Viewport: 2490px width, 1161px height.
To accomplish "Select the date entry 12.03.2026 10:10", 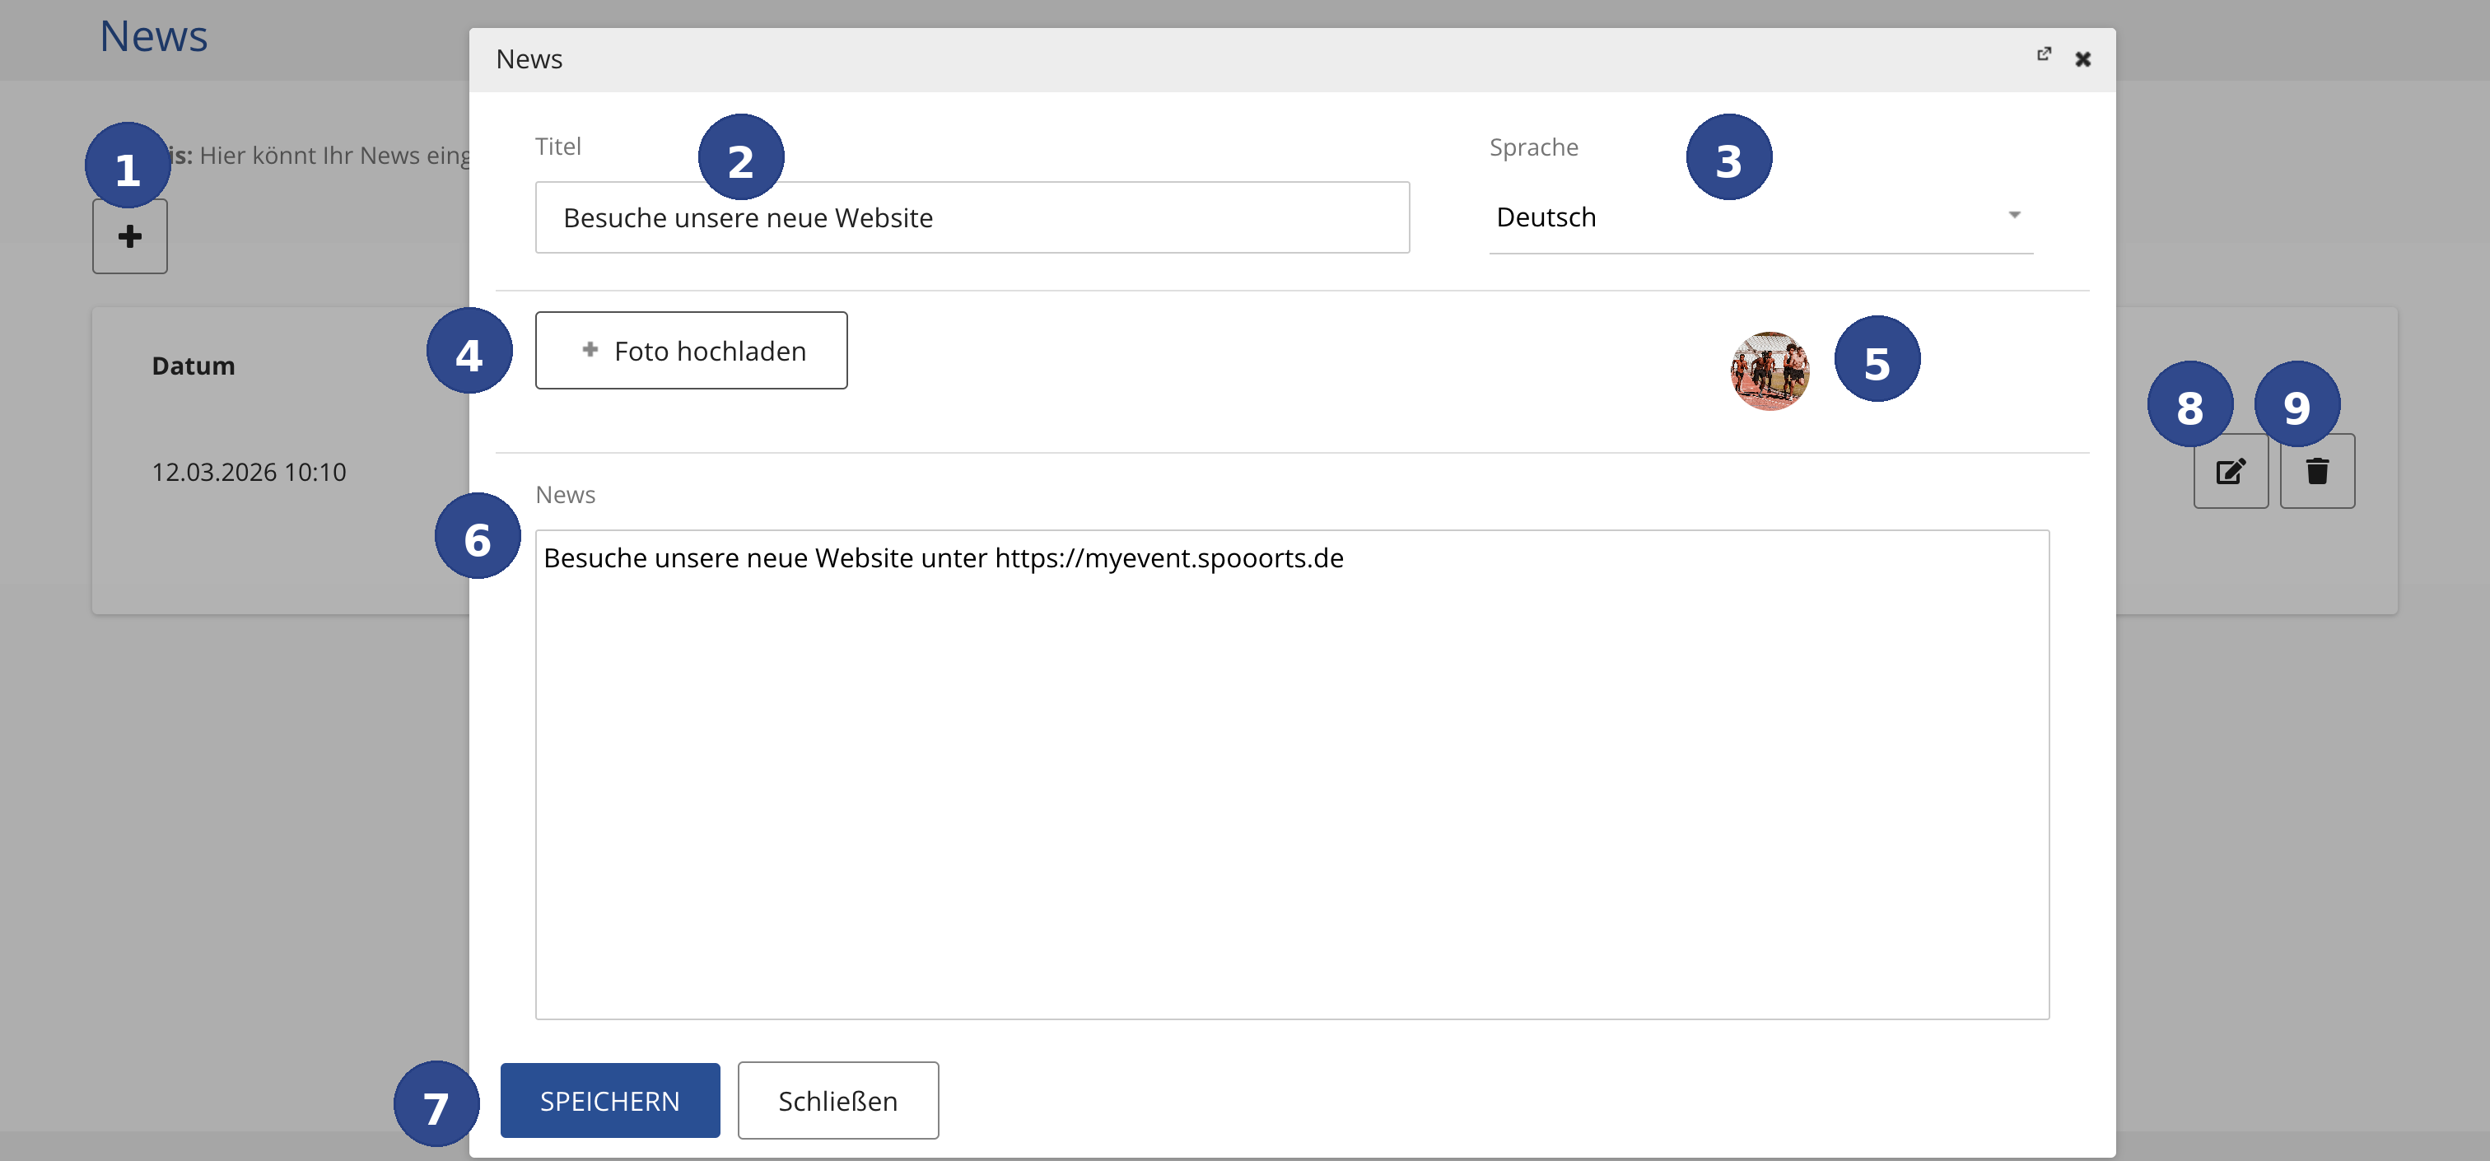I will [249, 472].
